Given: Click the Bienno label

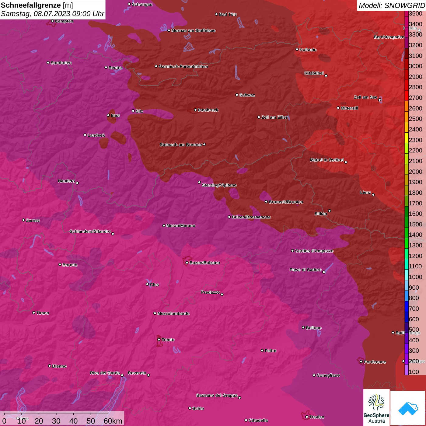Looking at the screenshot, I should click(59, 366).
